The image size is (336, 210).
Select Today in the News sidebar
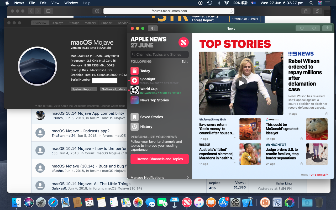tap(160, 71)
